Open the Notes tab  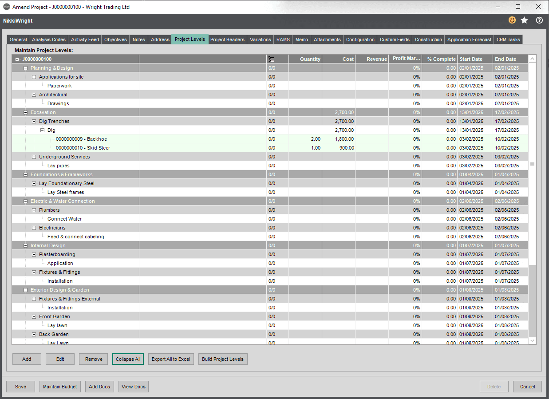tap(139, 40)
